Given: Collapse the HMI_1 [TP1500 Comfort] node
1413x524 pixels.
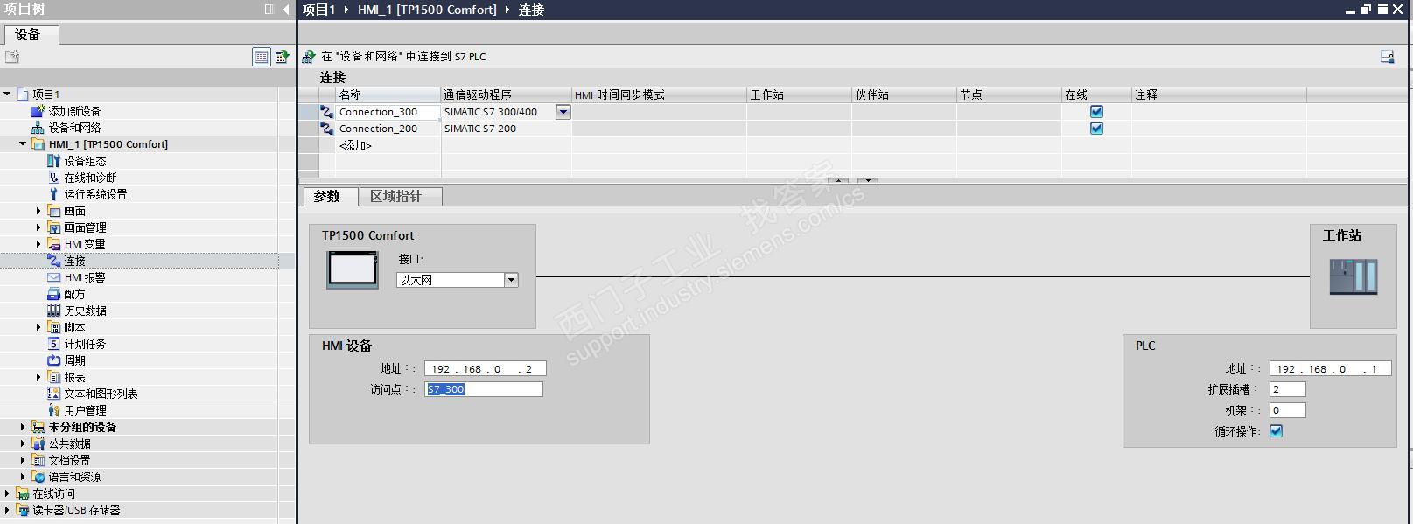Looking at the screenshot, I should click(23, 144).
